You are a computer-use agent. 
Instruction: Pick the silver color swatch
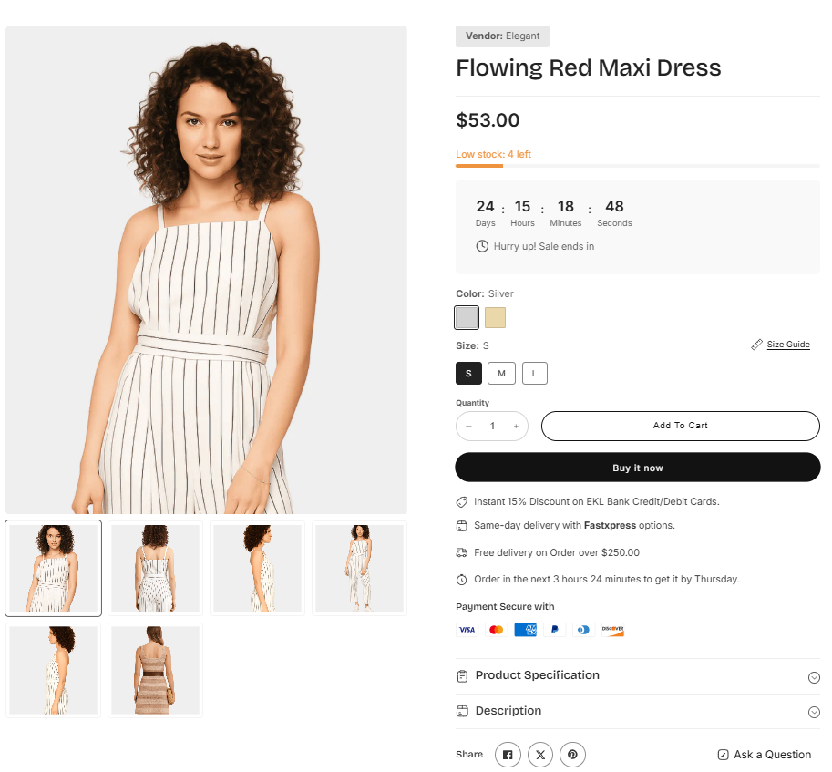467,317
